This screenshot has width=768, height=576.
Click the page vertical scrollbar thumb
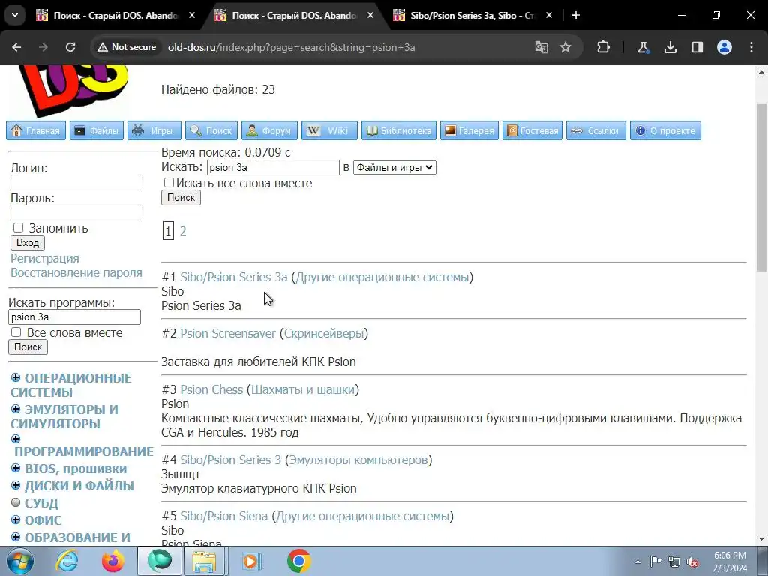[762, 187]
